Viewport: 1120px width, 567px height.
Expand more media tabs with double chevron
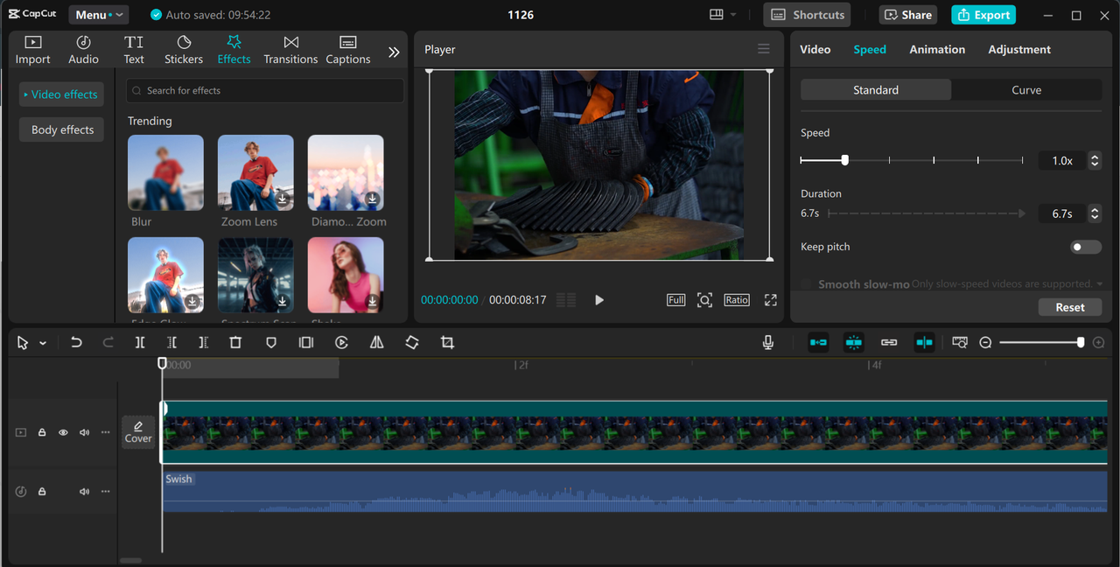pyautogui.click(x=394, y=52)
